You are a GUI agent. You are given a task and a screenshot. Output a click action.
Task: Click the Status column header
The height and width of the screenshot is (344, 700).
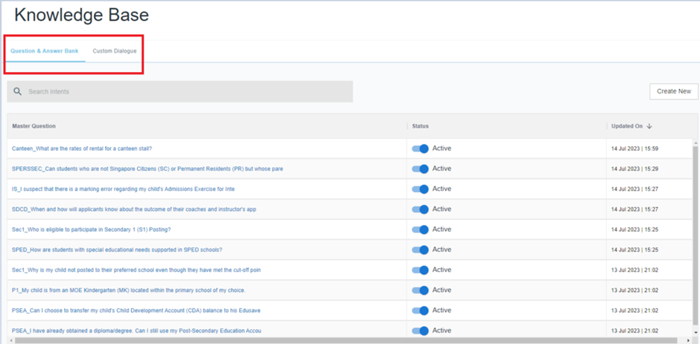[x=420, y=126]
